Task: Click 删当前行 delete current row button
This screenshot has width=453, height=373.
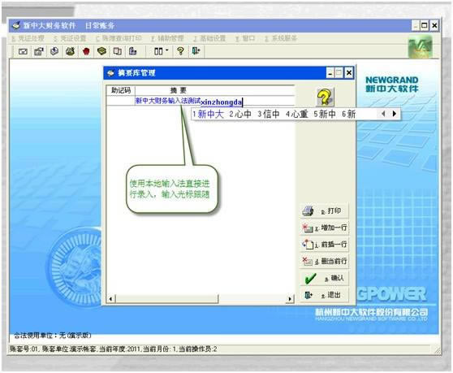Action: pyautogui.click(x=324, y=262)
